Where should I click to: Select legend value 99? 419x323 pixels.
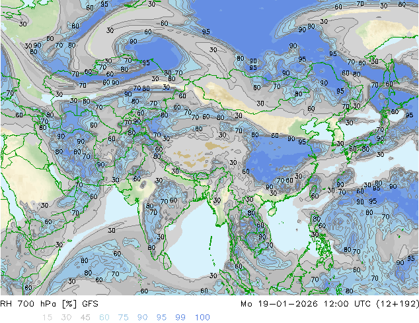[180, 318]
